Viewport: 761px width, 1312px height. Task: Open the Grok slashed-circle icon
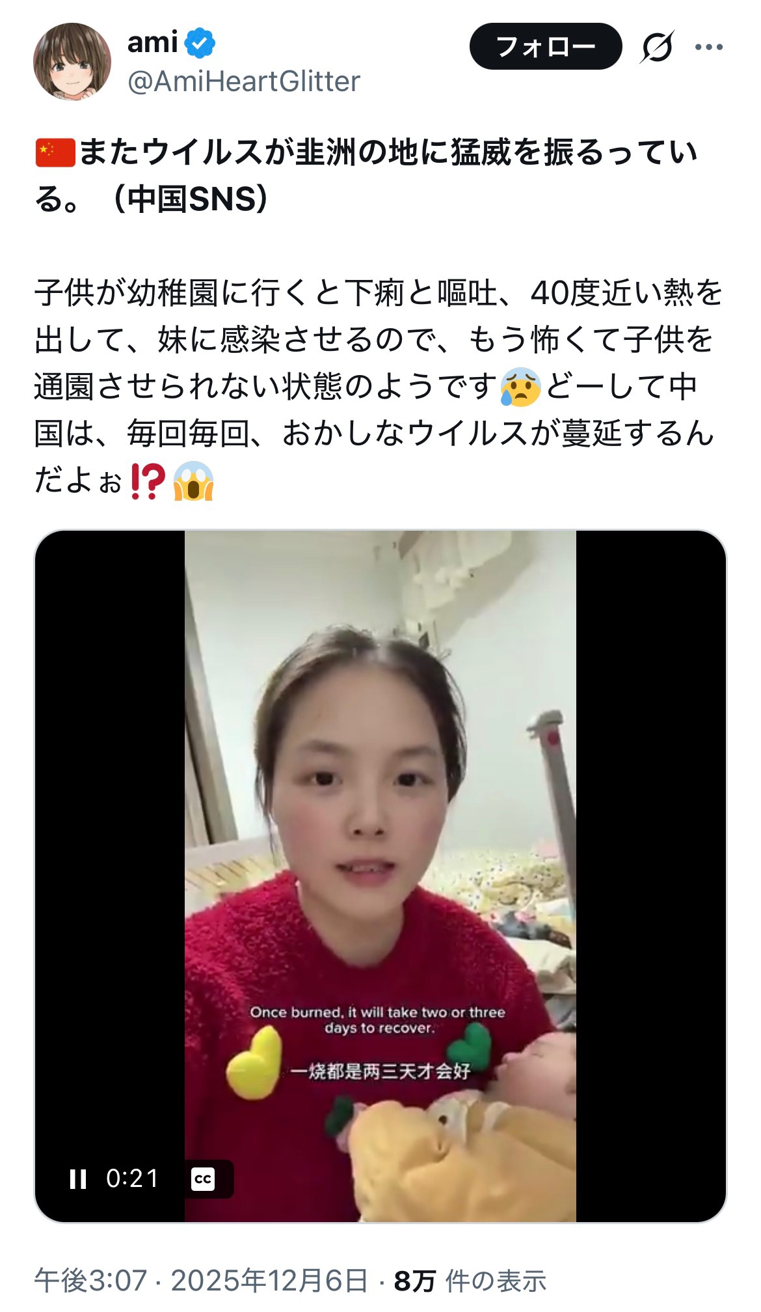point(657,47)
